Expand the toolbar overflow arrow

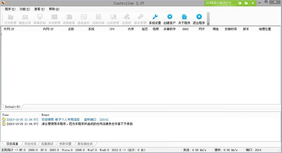click(x=208, y=24)
